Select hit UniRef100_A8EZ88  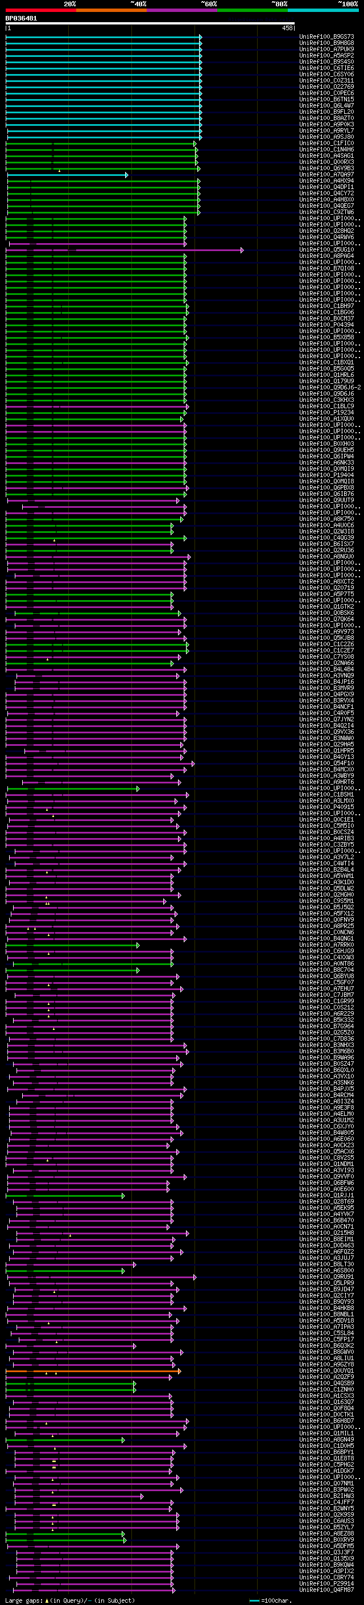click(326, 1533)
